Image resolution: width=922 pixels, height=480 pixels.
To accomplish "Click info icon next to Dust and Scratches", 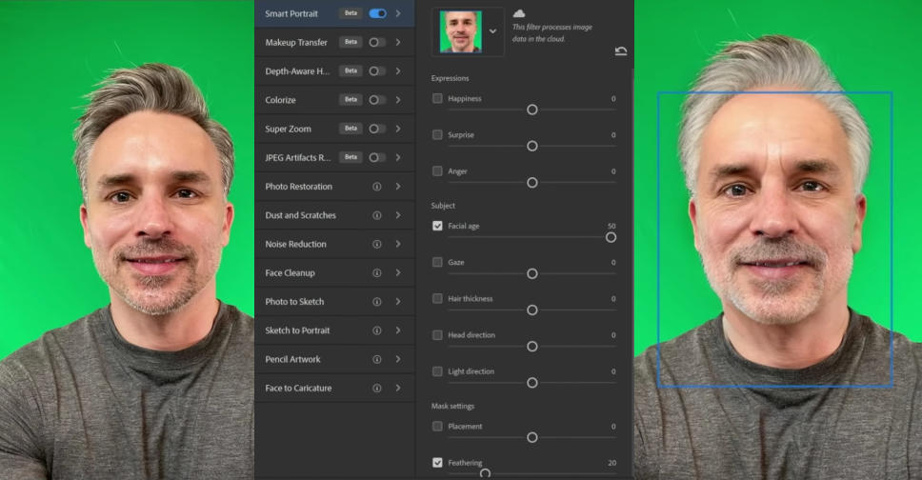I will [x=377, y=215].
